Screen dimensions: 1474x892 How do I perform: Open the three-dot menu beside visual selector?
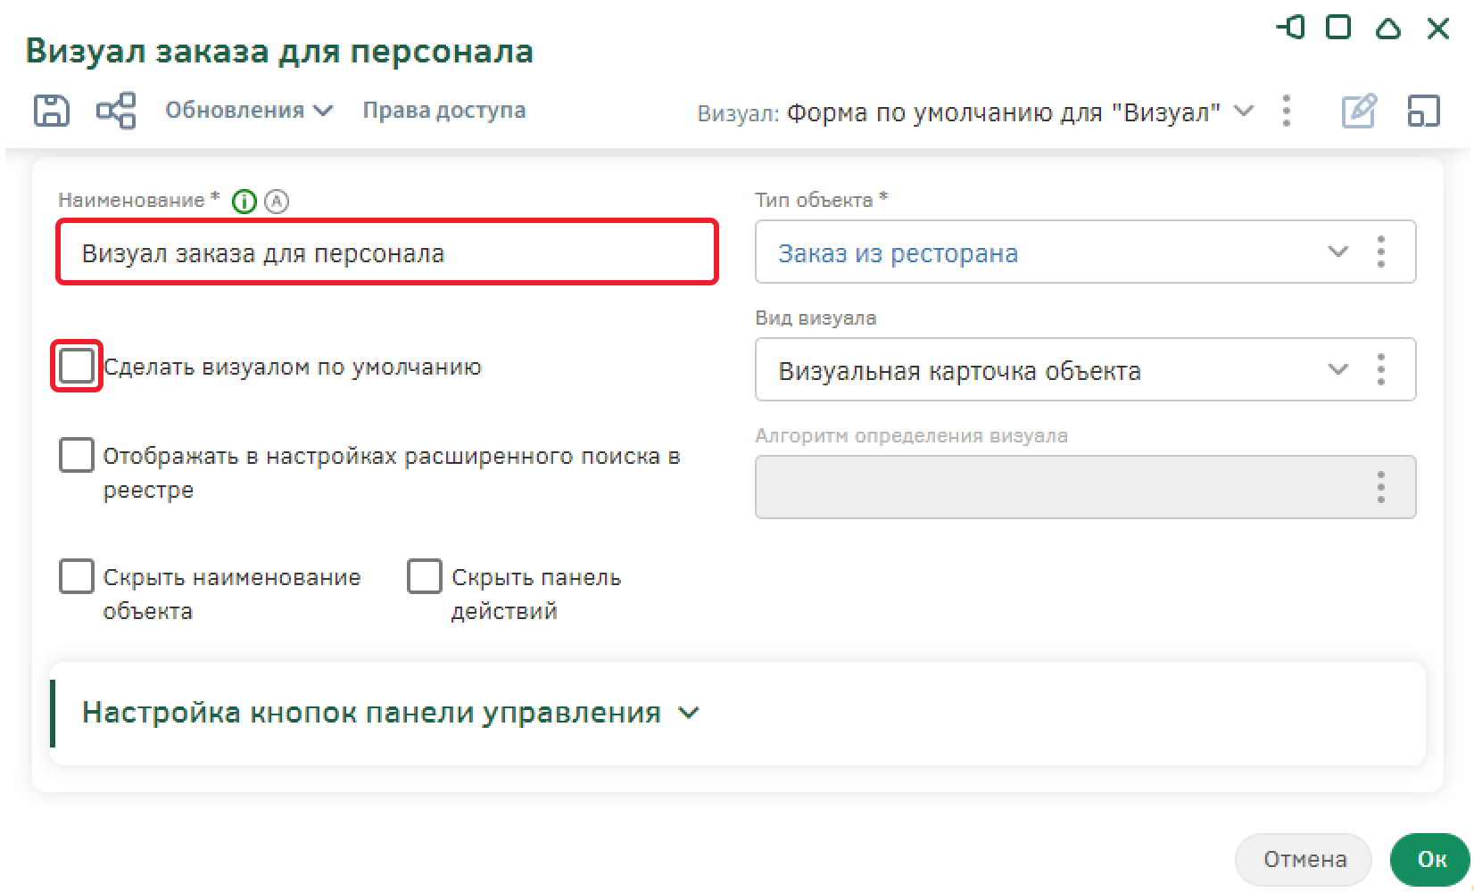click(x=1286, y=111)
